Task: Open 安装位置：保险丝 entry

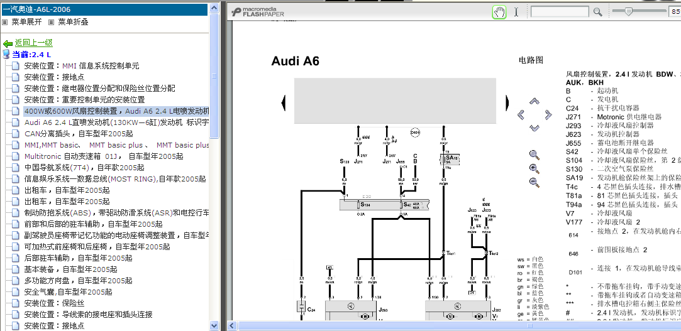Action: (54, 303)
